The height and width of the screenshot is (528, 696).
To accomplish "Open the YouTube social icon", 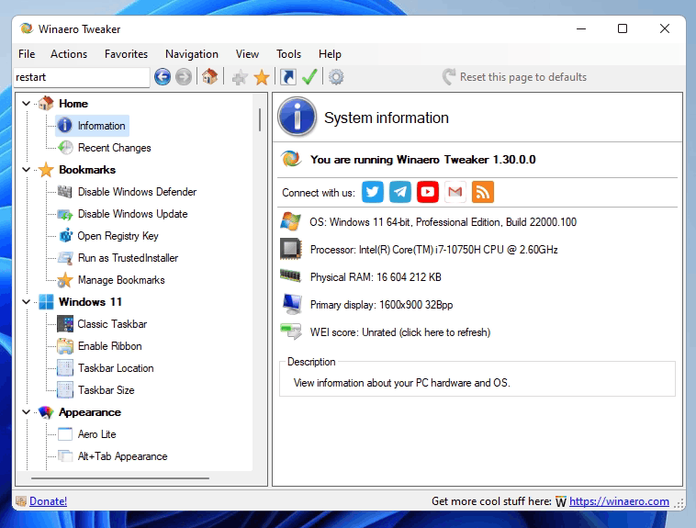I will (428, 192).
